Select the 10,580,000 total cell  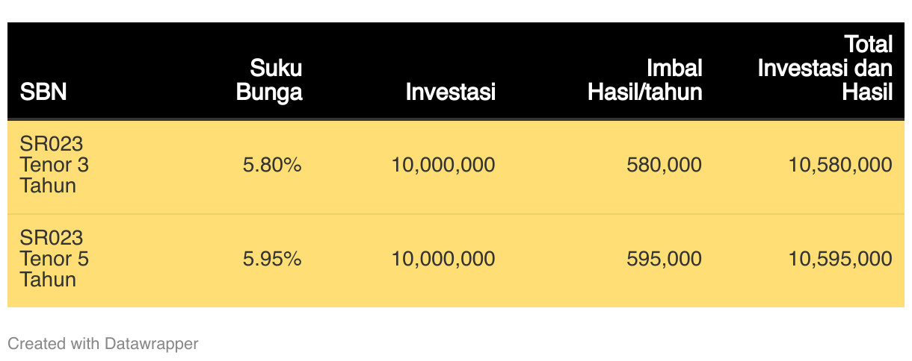pos(840,165)
